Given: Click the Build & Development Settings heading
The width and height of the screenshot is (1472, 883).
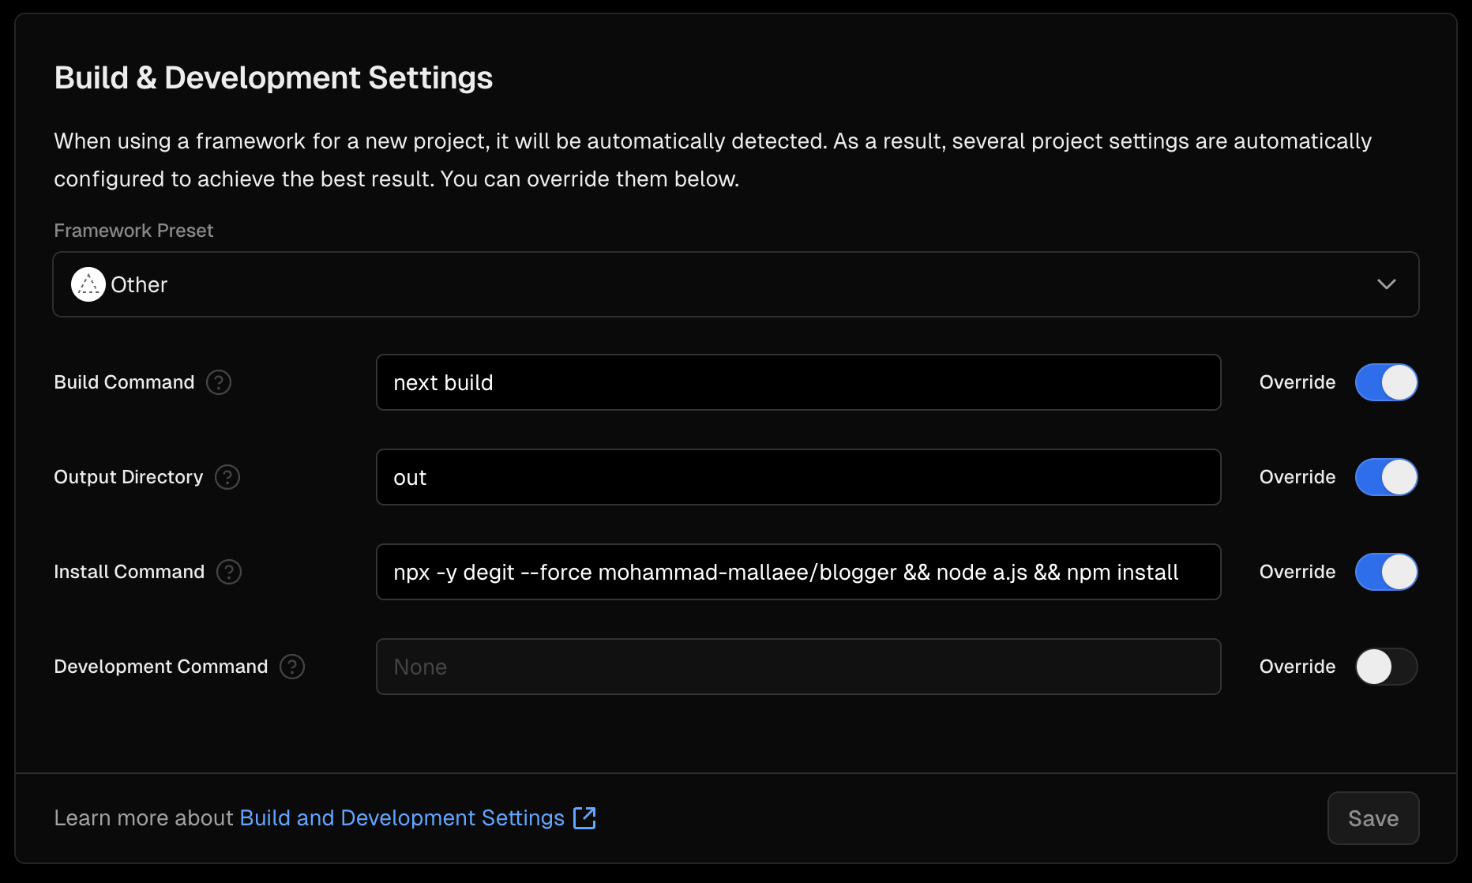Looking at the screenshot, I should tap(273, 78).
